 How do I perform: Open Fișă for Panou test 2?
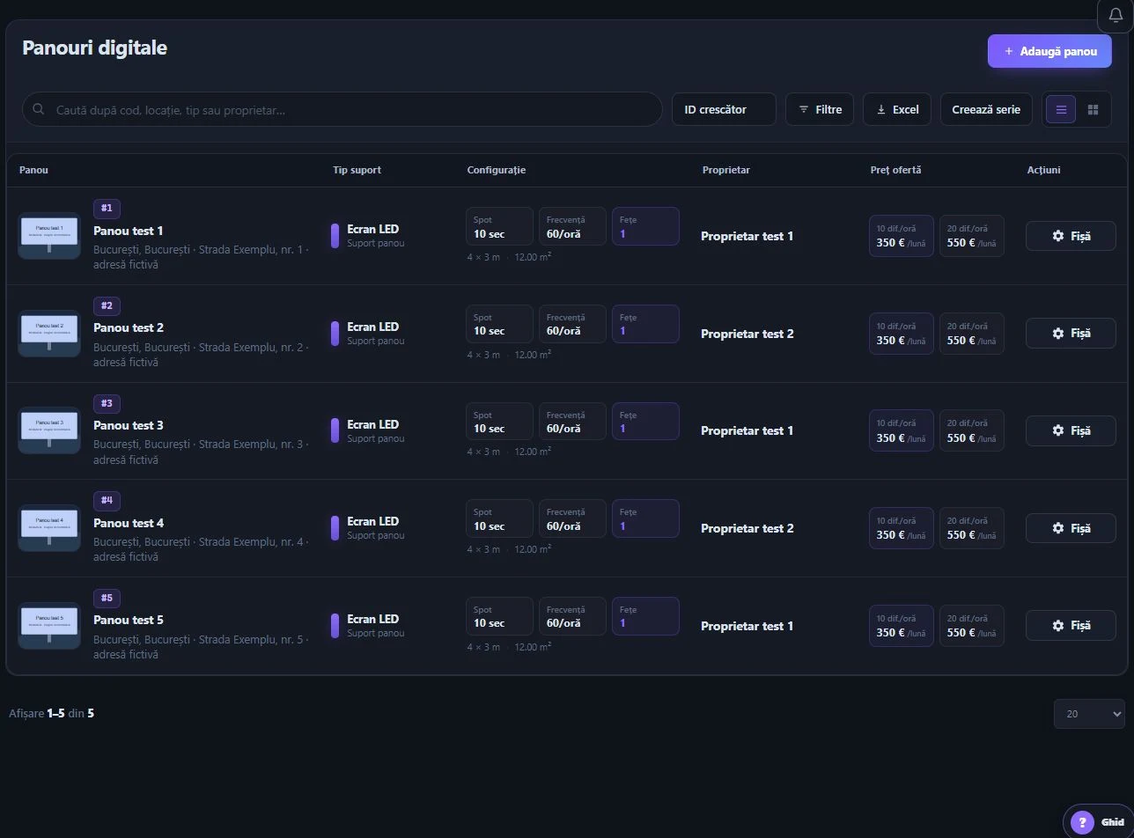click(x=1071, y=334)
